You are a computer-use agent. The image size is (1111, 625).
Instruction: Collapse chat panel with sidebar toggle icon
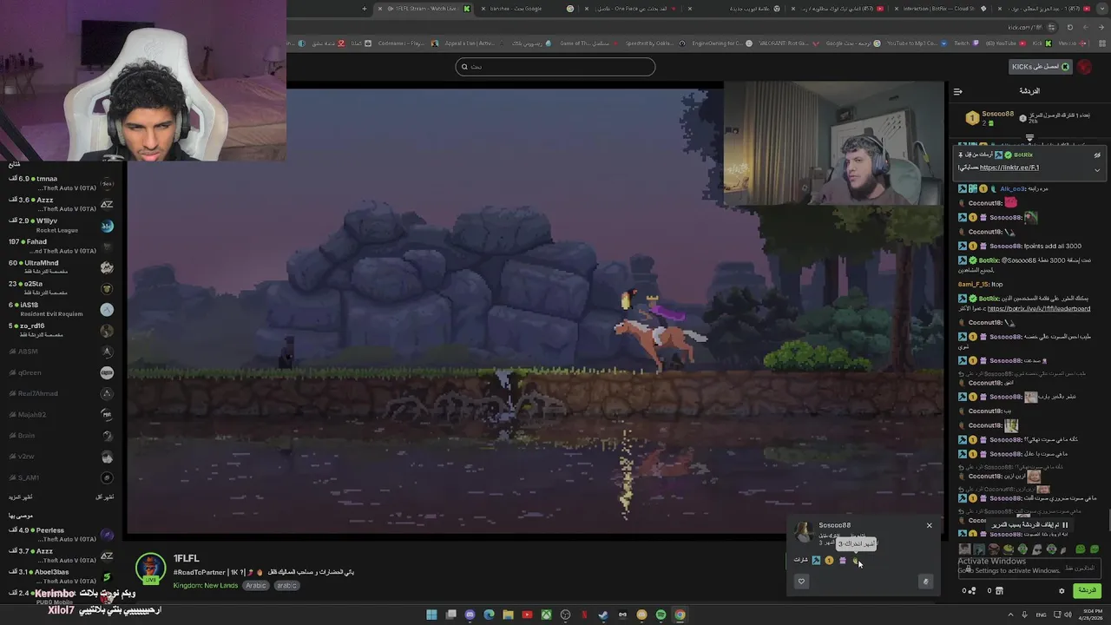click(957, 91)
